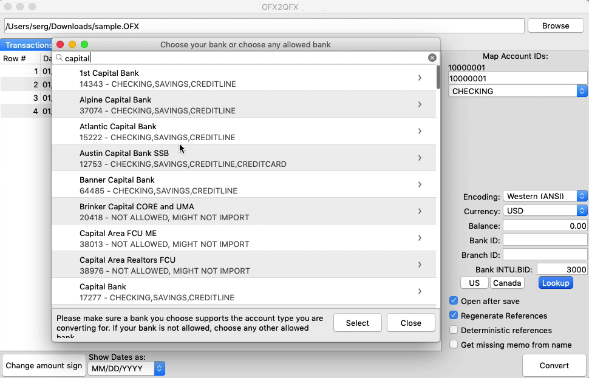Expand the Capital Area FCU ME chevron
Image resolution: width=589 pixels, height=378 pixels.
(x=420, y=238)
